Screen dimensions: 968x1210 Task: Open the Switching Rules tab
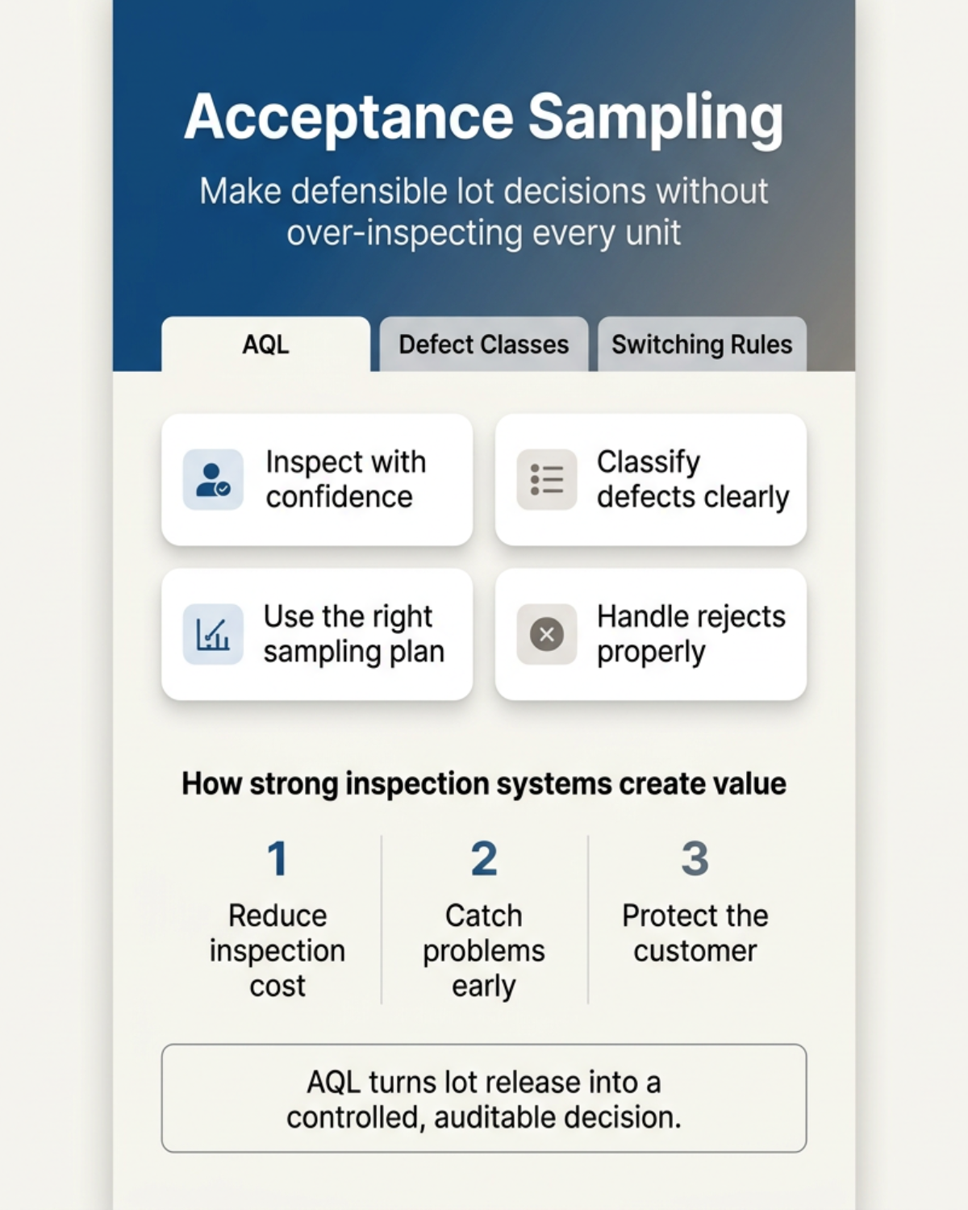(x=702, y=344)
